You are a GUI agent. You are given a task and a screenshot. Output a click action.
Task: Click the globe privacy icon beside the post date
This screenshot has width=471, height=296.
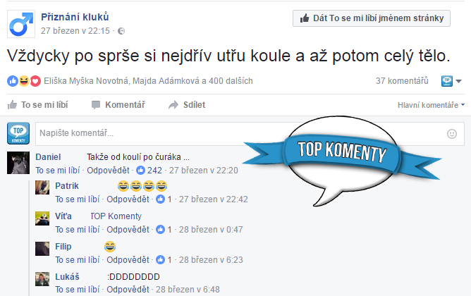[x=121, y=31]
